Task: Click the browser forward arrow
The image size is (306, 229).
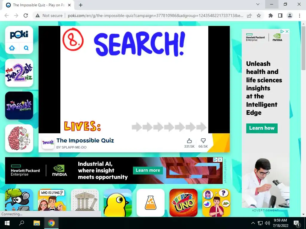Action: click(16, 16)
